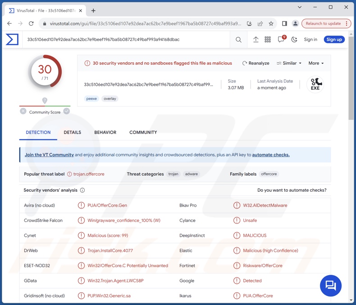This screenshot has height=305, width=356.
Task: Open the chat bubble widget
Action: click(x=331, y=286)
